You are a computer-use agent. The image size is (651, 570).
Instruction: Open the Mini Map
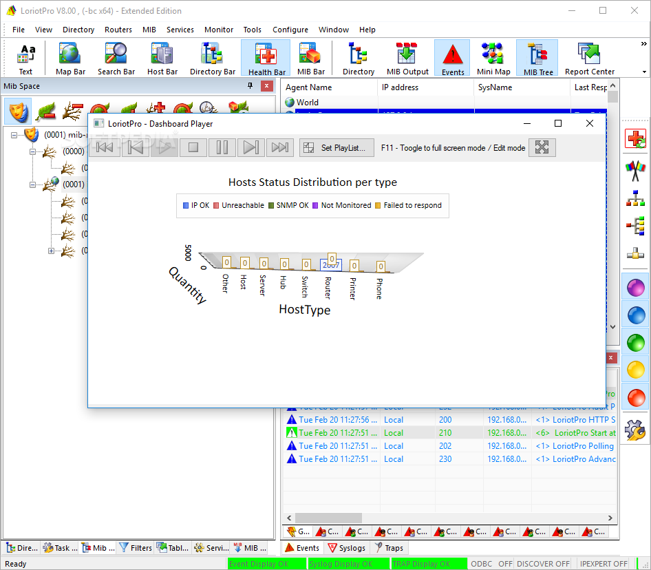coord(493,59)
